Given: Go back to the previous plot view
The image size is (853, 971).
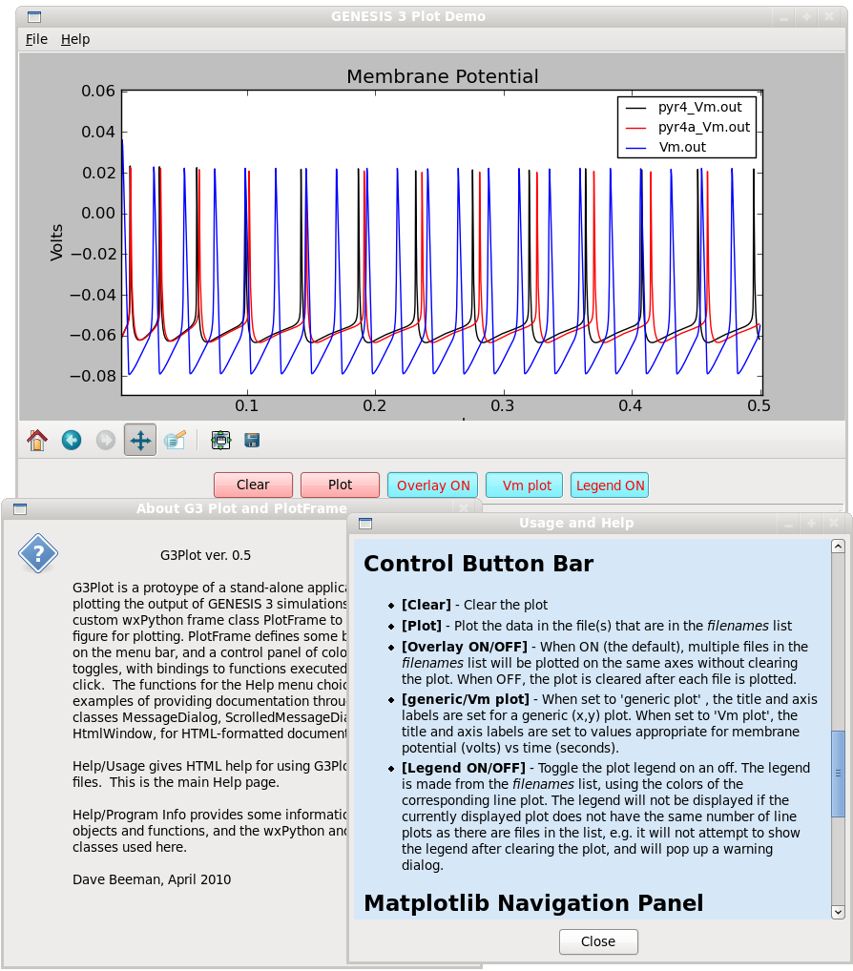Looking at the screenshot, I should (72, 441).
